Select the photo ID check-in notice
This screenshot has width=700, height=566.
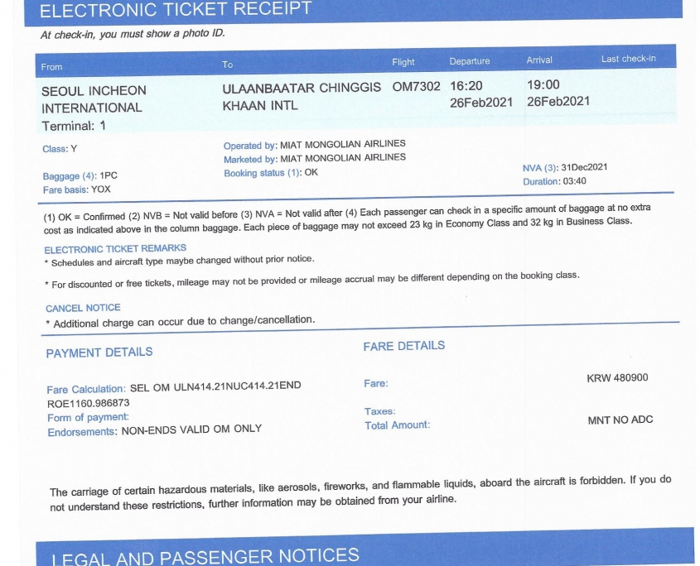pos(133,34)
